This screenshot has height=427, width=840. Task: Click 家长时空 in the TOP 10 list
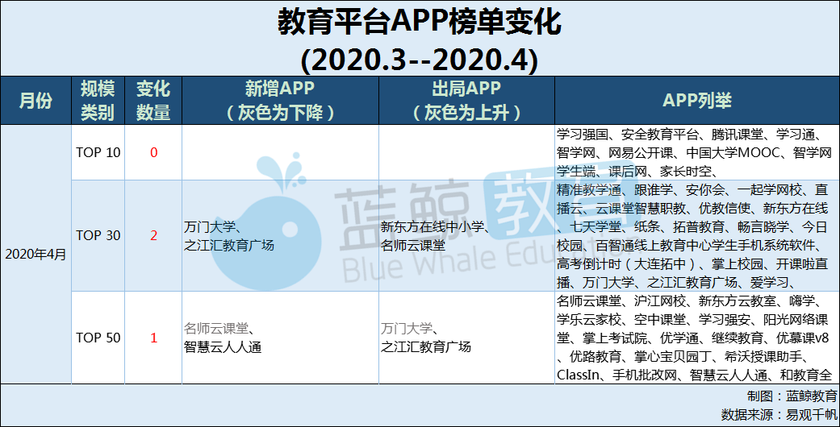tap(686, 172)
